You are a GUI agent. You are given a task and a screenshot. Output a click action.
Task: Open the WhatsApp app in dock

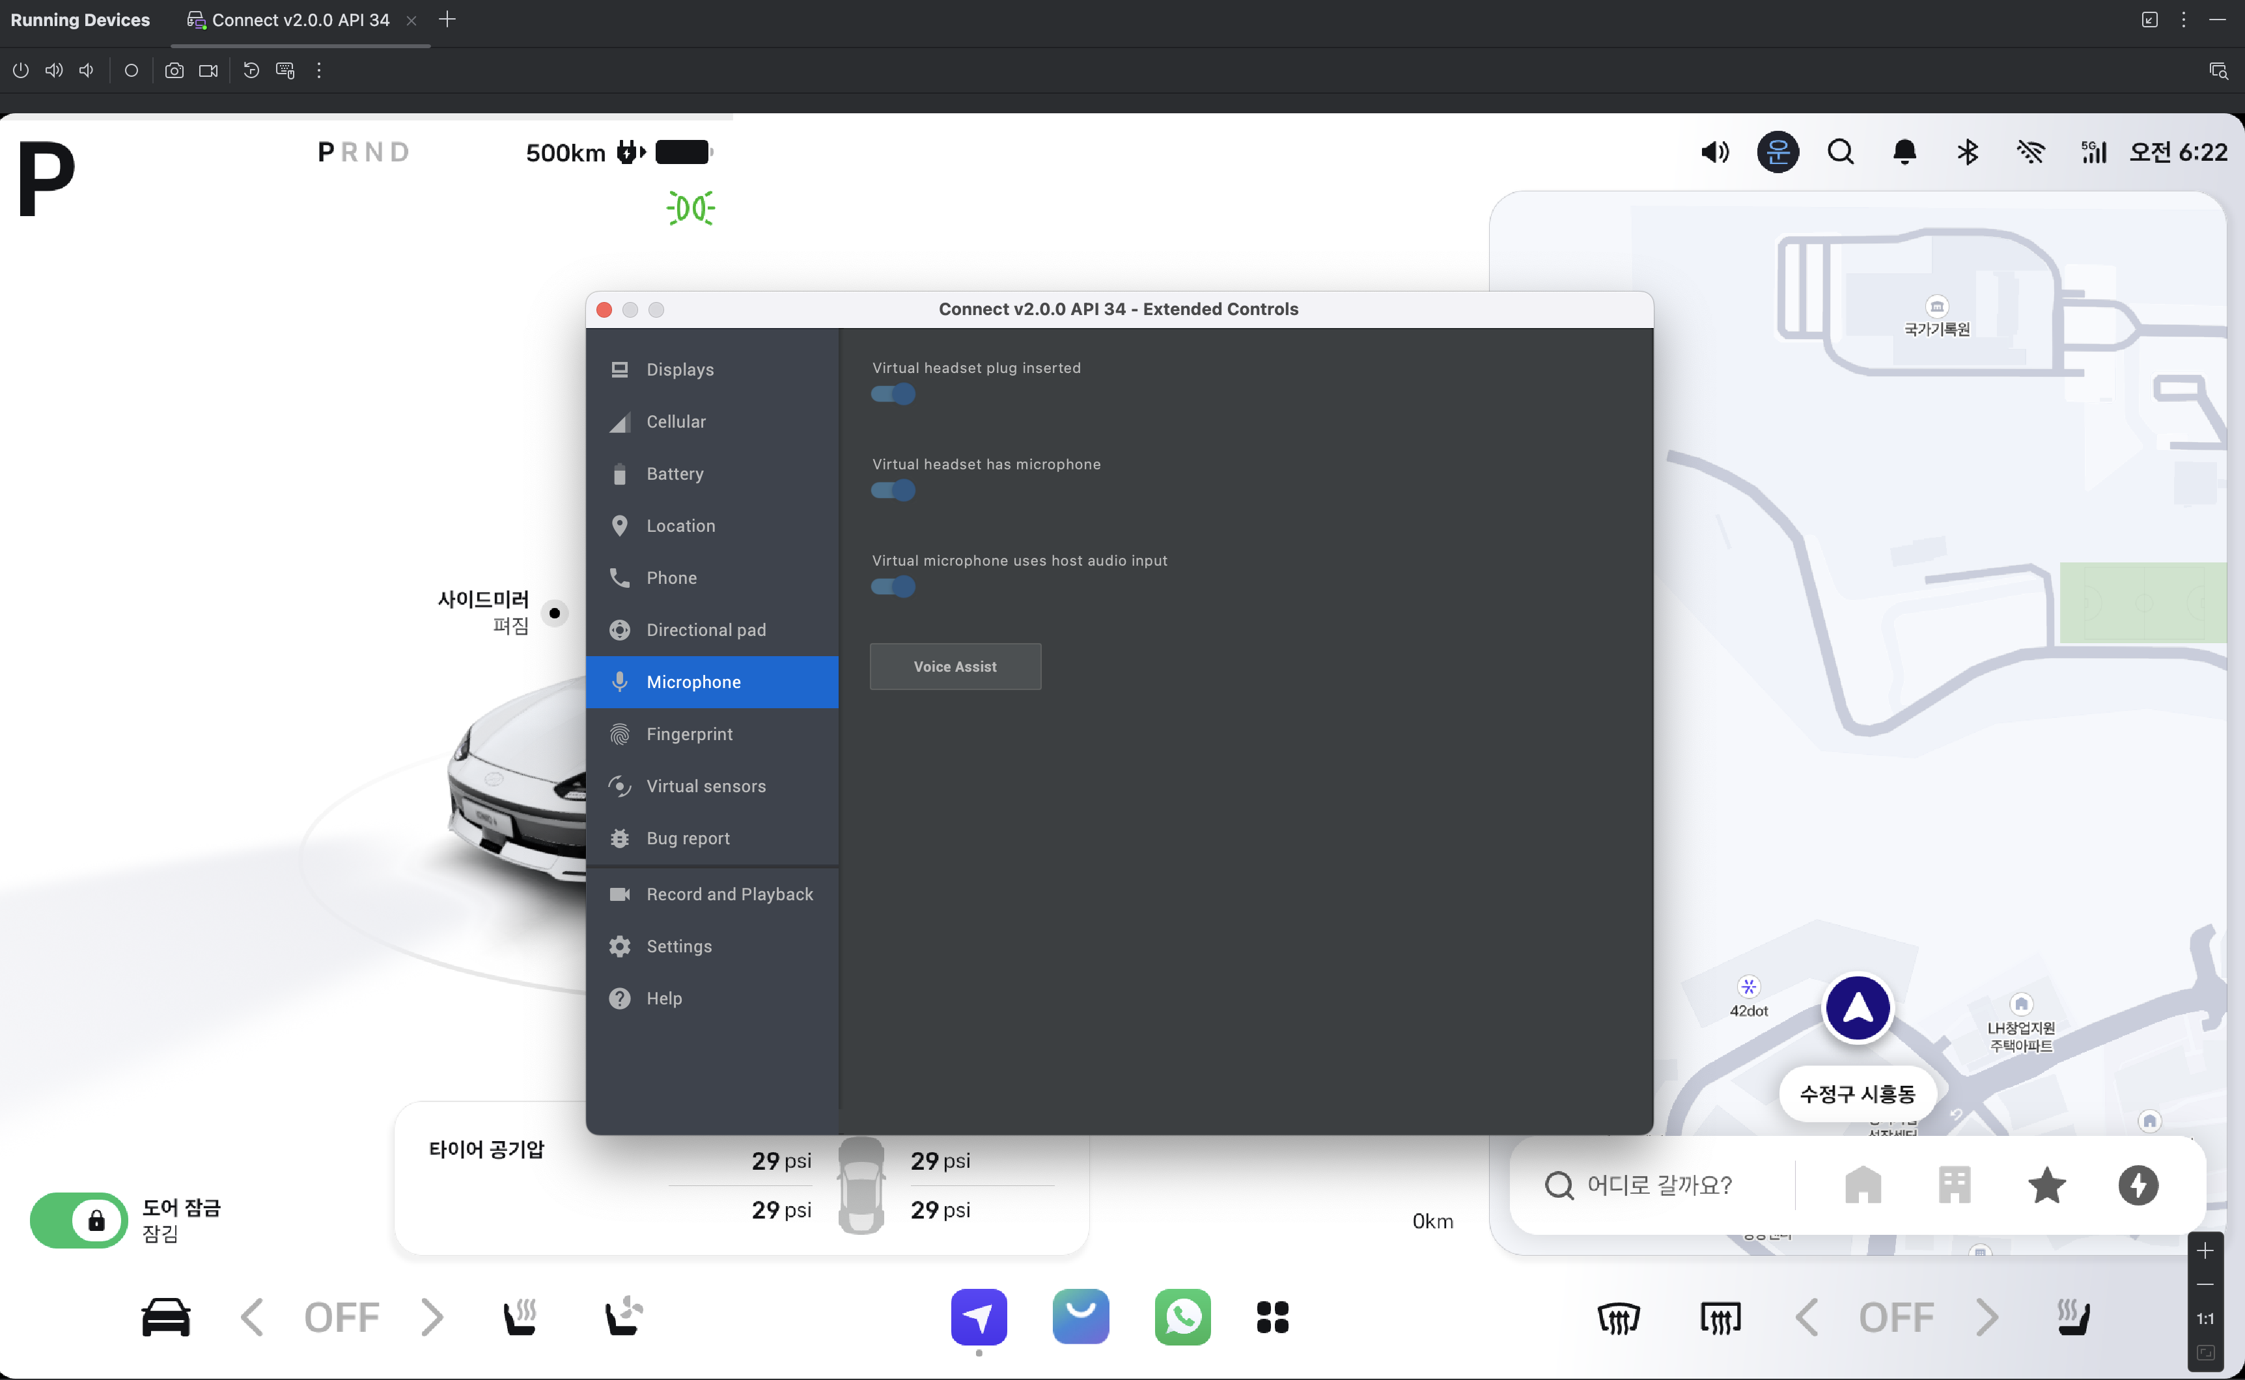tap(1182, 1316)
